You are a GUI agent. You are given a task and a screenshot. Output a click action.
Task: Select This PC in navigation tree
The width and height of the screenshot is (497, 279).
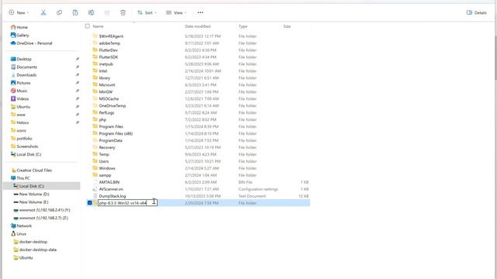pos(20,178)
